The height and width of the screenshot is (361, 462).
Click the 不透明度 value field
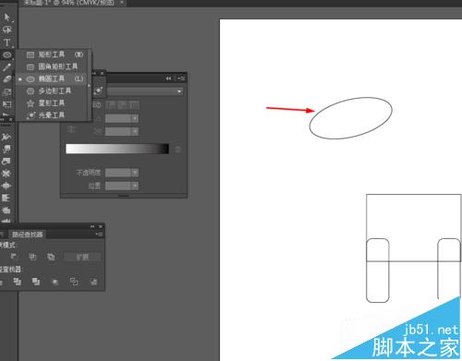click(x=118, y=173)
